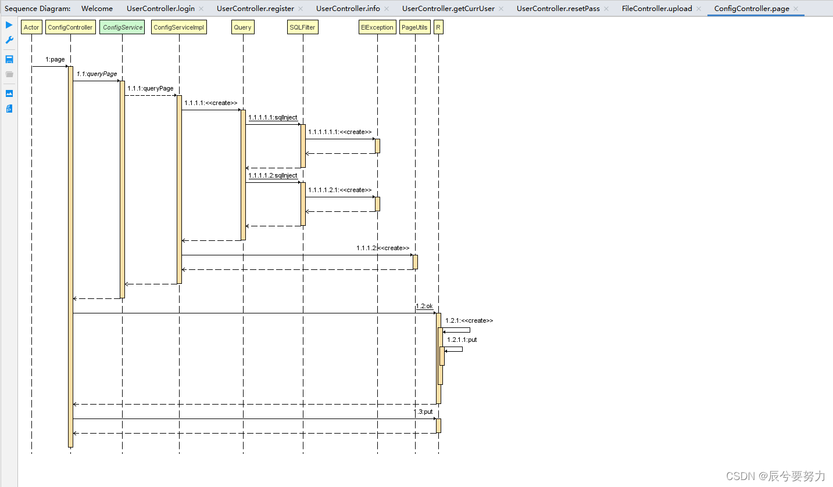Select the ConfigServiceImpl participant box
833x487 pixels.
point(179,27)
